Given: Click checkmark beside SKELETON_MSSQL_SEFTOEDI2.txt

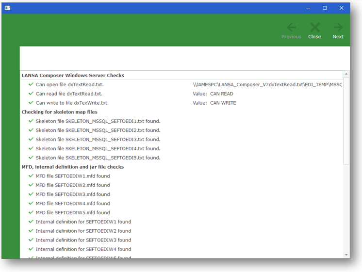Looking at the screenshot, I should pos(31,130).
